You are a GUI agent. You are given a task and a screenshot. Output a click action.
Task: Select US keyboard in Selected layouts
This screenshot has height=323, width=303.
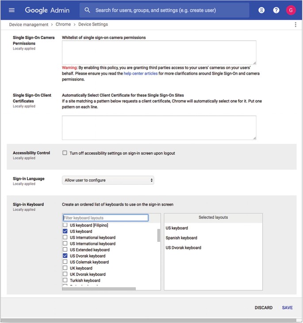pos(177,228)
